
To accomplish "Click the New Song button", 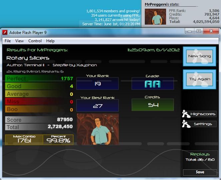I will pyautogui.click(x=199, y=56).
